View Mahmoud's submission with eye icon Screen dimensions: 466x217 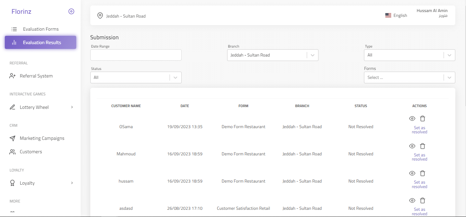tap(412, 146)
